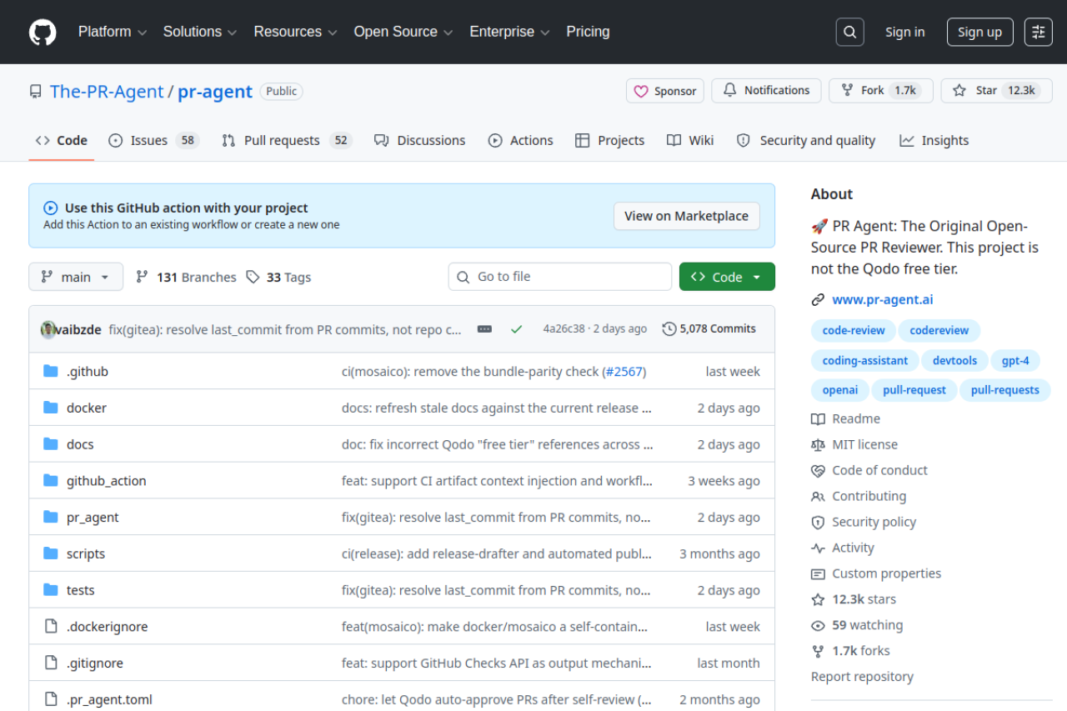Open the github_action folder name
Screen dimensions: 1067x711
coord(106,481)
